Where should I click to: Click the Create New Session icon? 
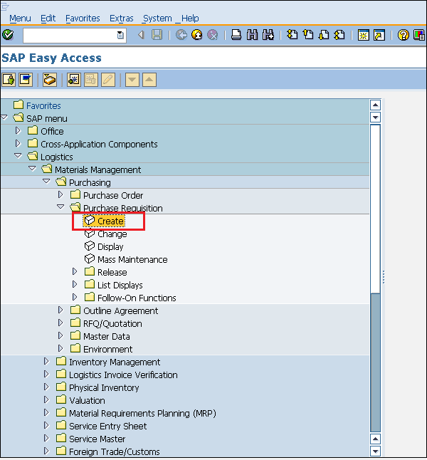coord(364,35)
